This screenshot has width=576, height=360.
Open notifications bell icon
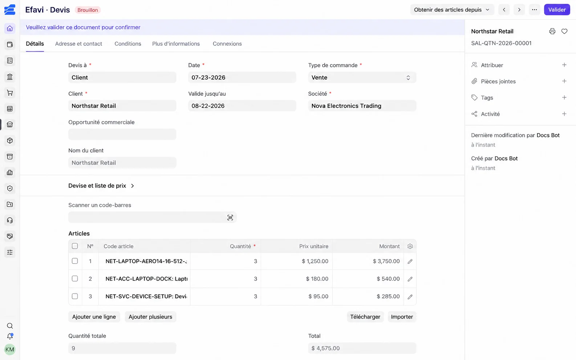click(x=10, y=336)
